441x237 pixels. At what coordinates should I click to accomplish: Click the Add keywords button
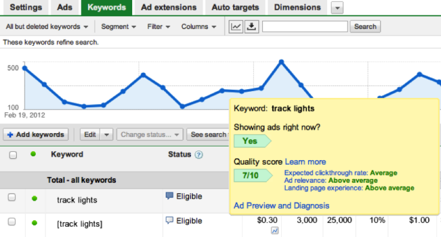point(36,134)
